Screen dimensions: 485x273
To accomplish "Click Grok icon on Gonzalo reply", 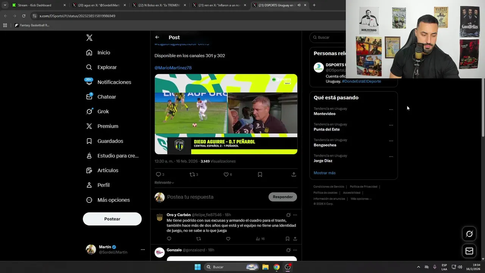I will click(x=288, y=250).
